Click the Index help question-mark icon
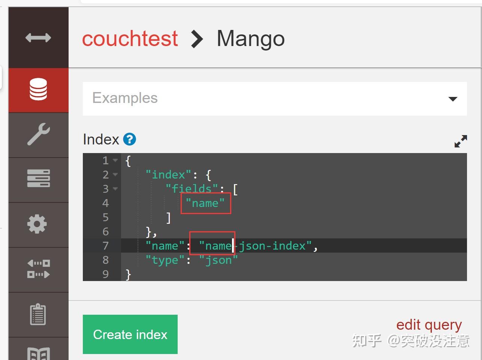Image resolution: width=482 pixels, height=360 pixels. click(129, 139)
